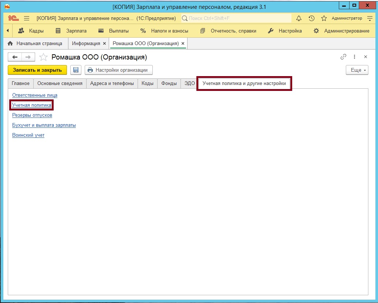
Task: Click the floppy disk save icon
Action: pos(76,70)
